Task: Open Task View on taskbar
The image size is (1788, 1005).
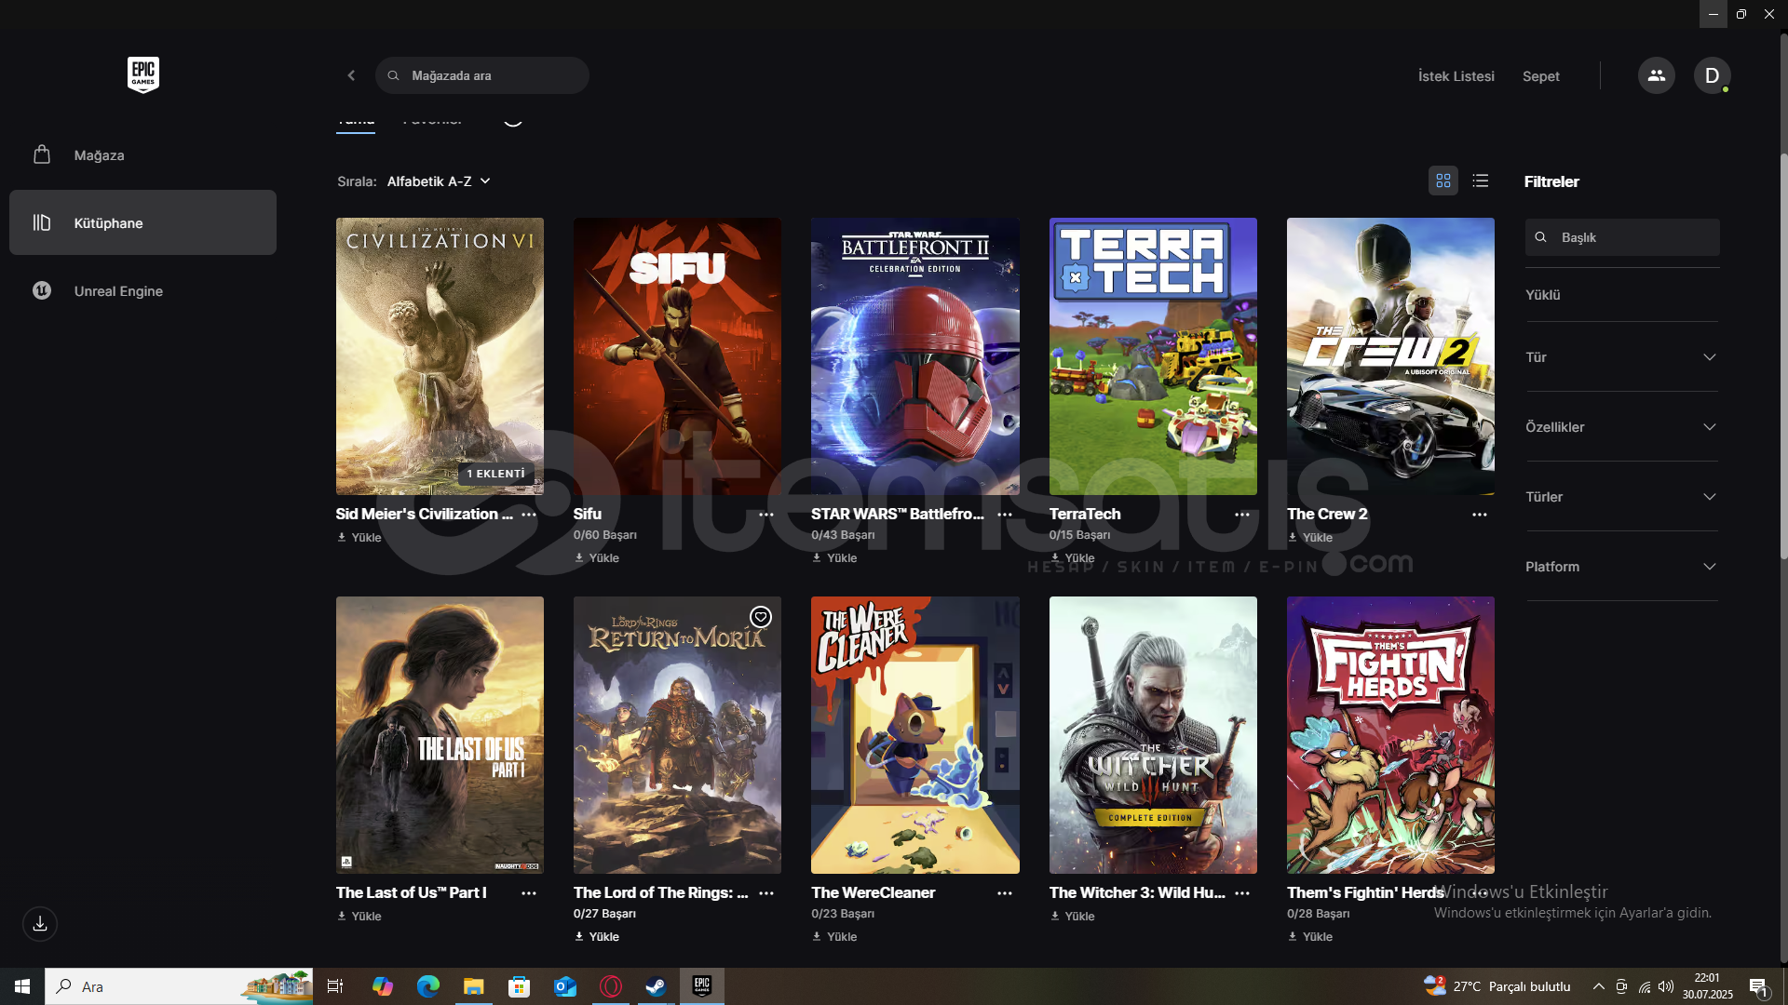Action: coord(335,986)
